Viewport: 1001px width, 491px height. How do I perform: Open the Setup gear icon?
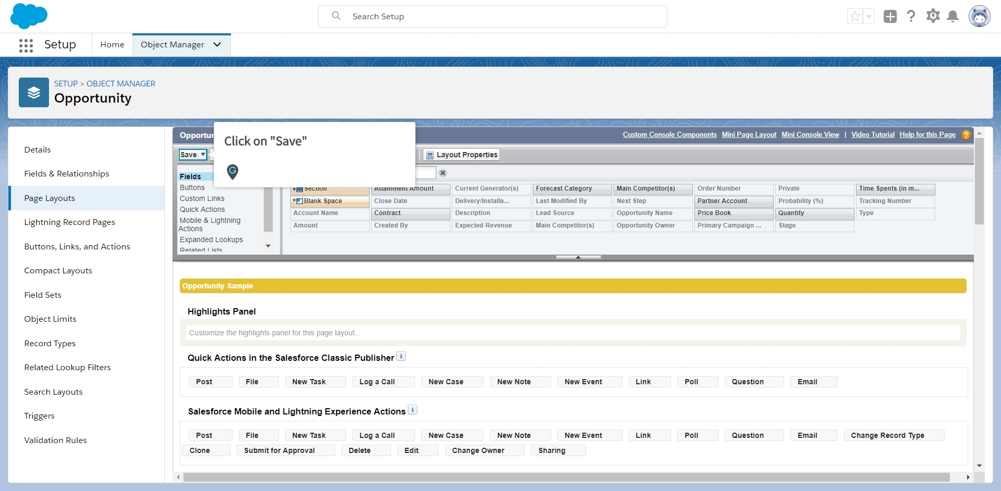[x=933, y=16]
